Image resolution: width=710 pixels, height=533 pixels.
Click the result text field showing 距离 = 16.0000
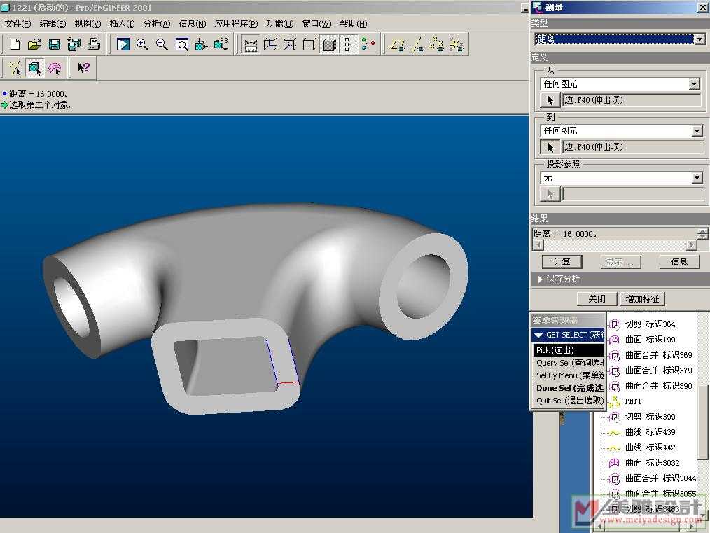tap(614, 234)
